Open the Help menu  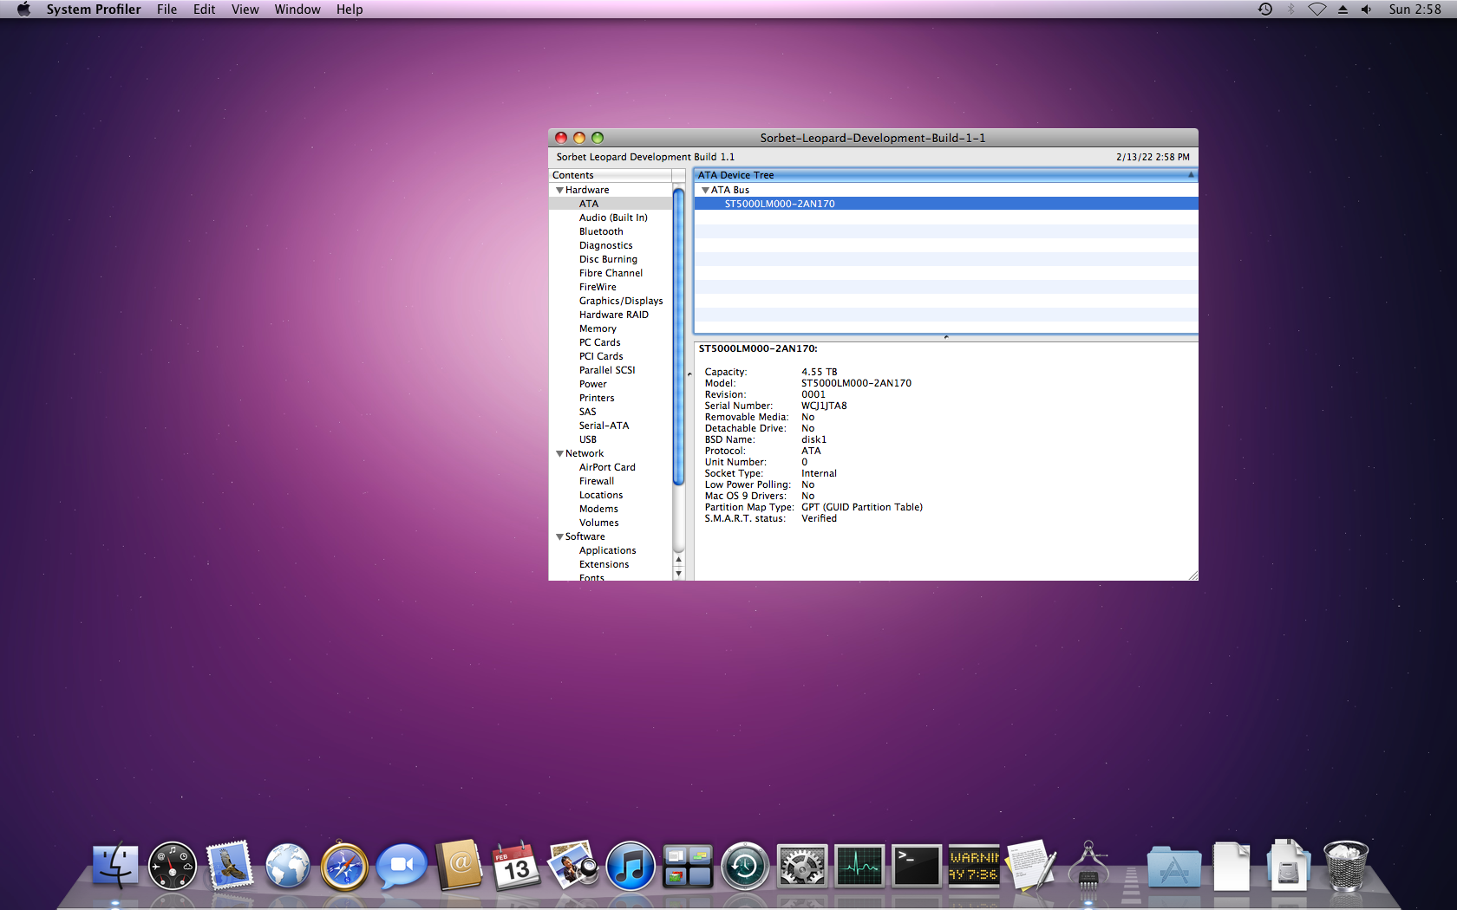(x=350, y=10)
